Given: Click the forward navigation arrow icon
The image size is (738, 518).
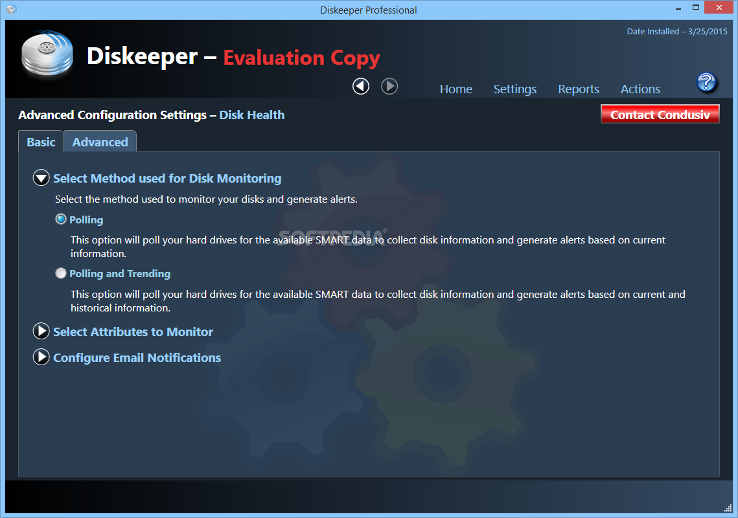Looking at the screenshot, I should pos(389,86).
